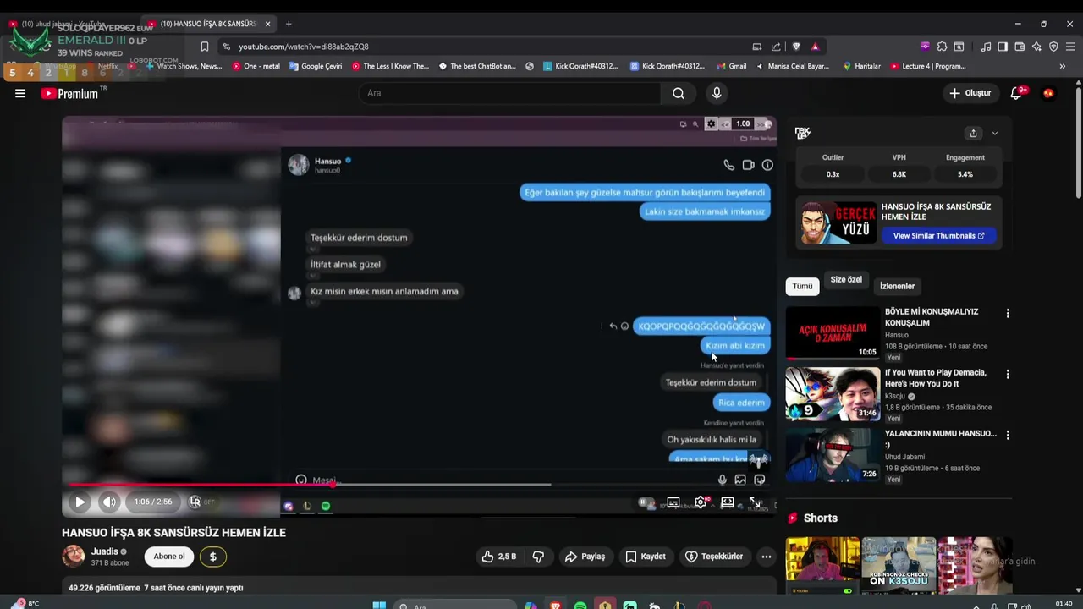Open more actions three-dot menu under video
This screenshot has height=609, width=1083.
point(766,557)
